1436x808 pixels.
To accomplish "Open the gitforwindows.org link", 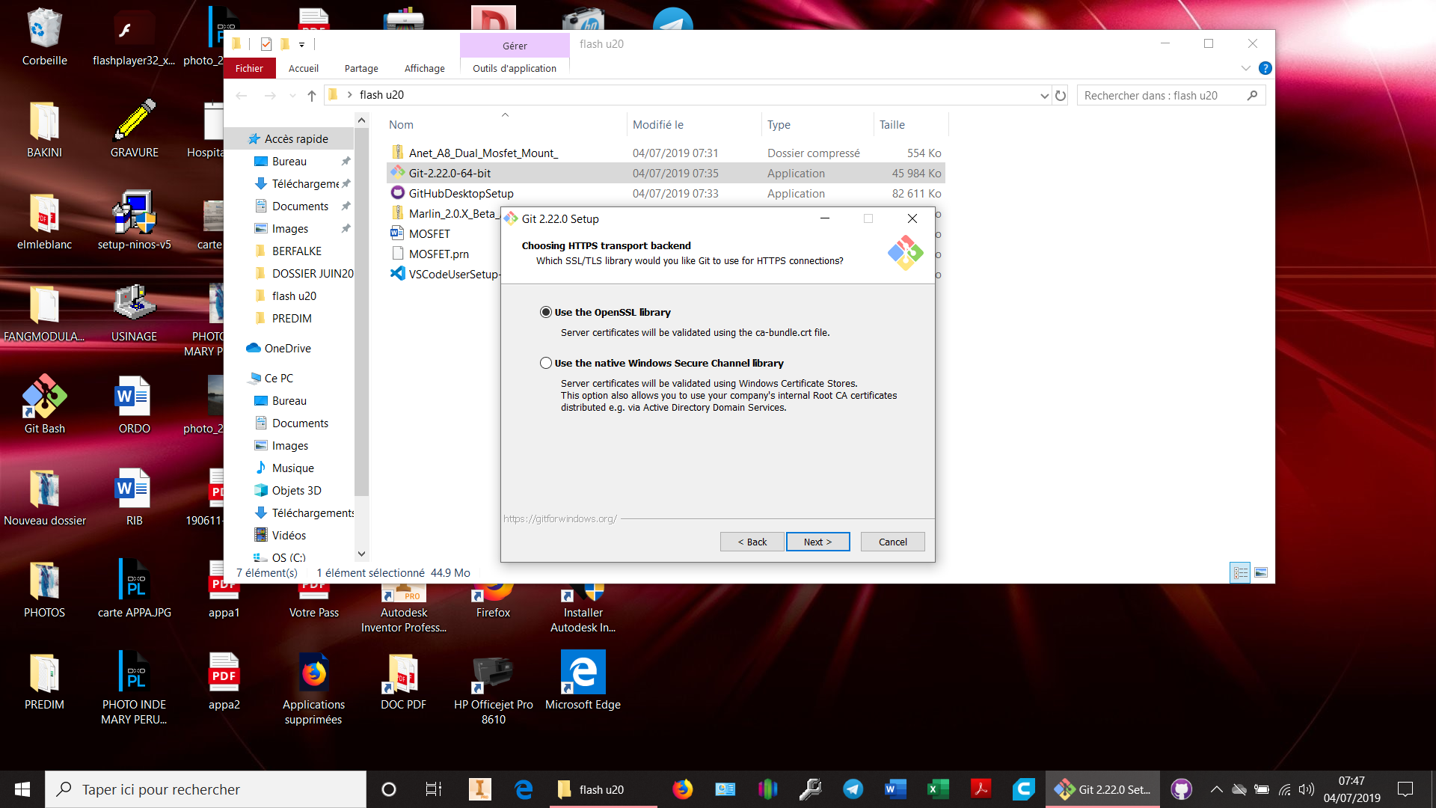I will pos(560,518).
